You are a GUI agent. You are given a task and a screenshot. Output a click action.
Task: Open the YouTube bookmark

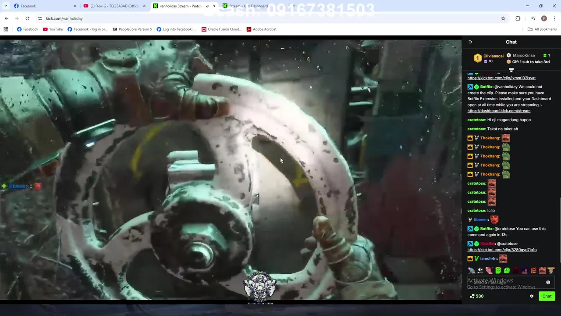(53, 29)
